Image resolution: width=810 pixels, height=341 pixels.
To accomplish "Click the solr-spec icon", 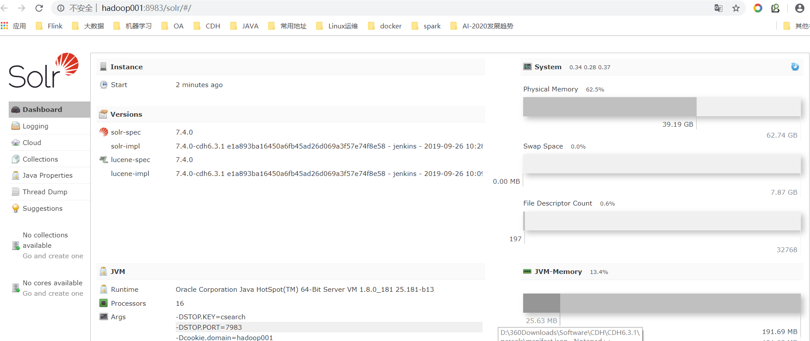I will pos(104,132).
